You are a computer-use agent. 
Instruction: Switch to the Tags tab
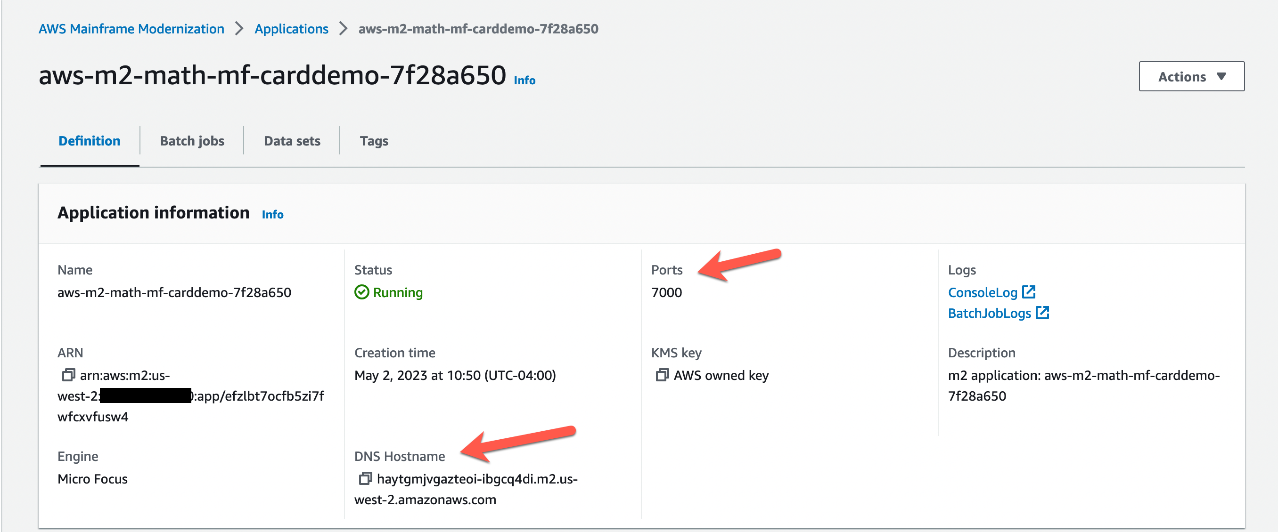(x=374, y=141)
